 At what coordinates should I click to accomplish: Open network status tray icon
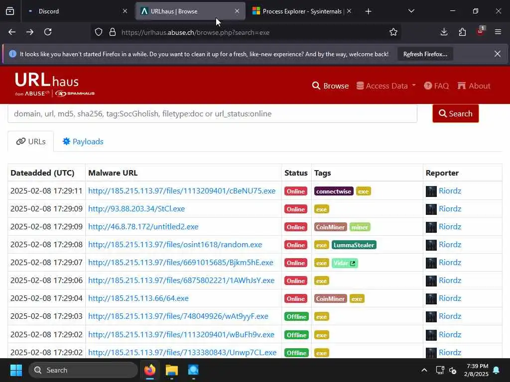[440, 370]
